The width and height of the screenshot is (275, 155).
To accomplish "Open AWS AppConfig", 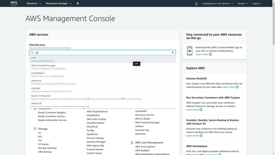I will coord(95,146).
